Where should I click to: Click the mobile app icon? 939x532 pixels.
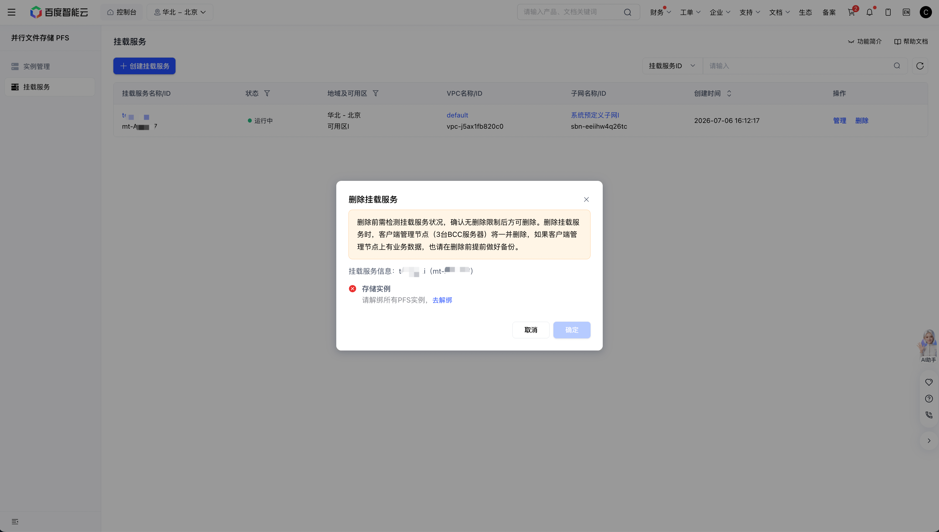(888, 12)
